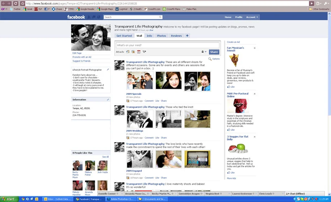Click More Ads link

tap(232, 178)
